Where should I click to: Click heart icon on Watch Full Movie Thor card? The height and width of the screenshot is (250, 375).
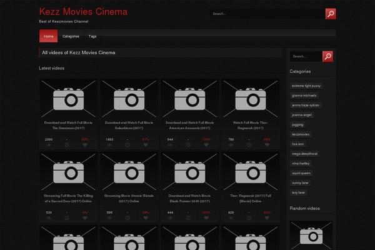[267, 145]
